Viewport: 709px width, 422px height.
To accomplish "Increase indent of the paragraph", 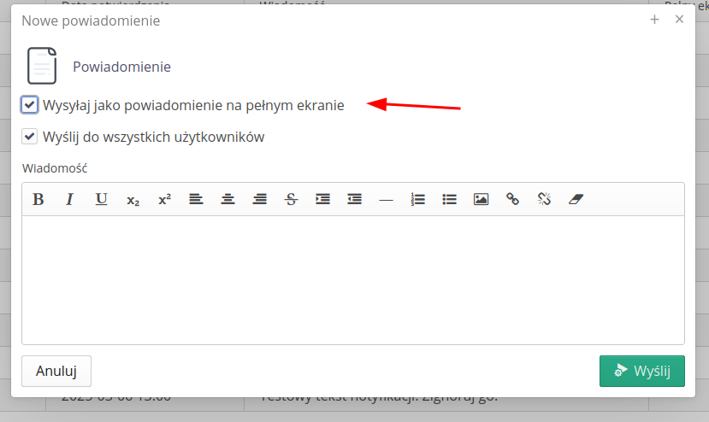I will 323,199.
